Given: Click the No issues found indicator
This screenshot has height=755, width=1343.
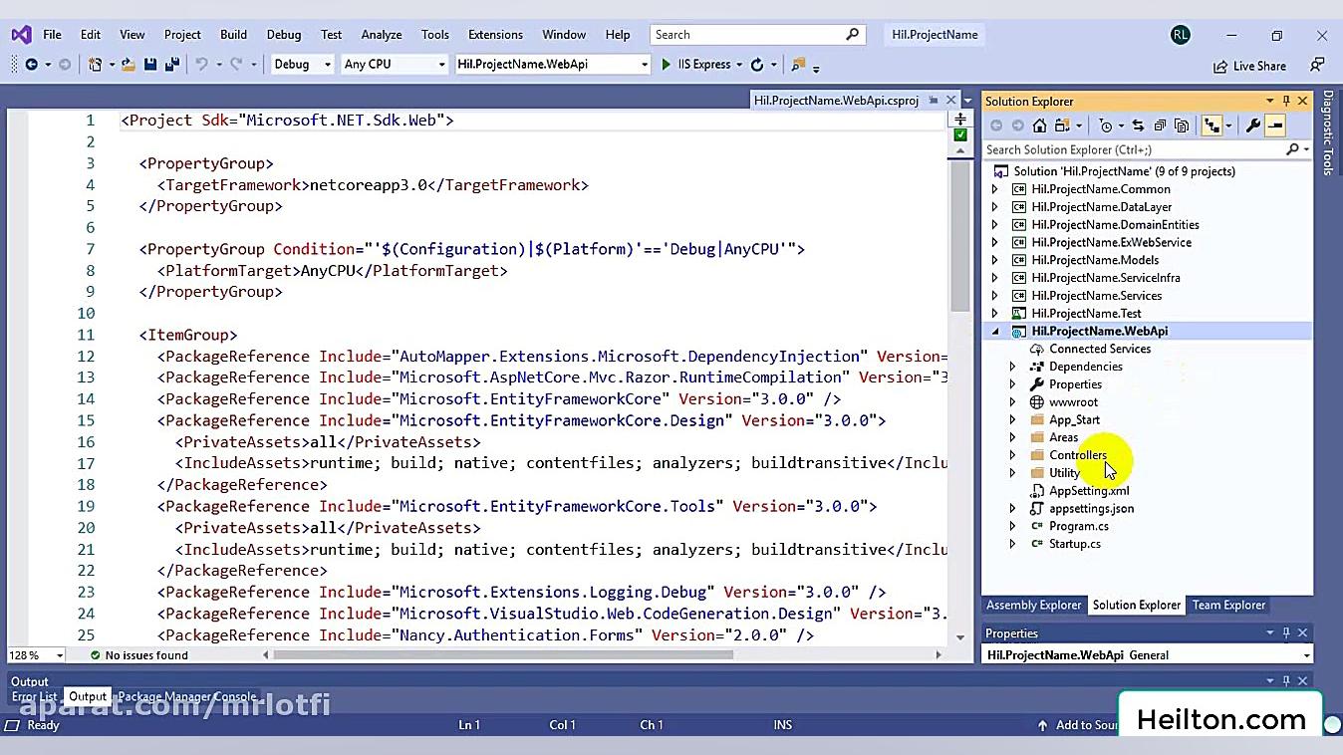Looking at the screenshot, I should tap(138, 655).
